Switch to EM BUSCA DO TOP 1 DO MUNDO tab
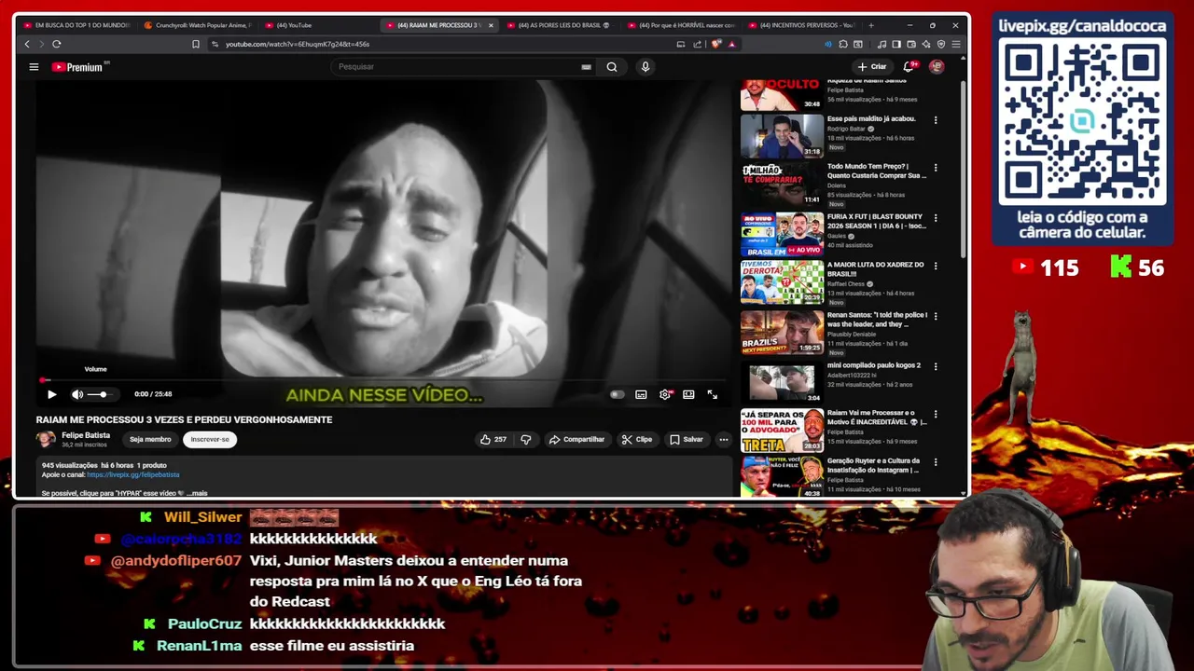The height and width of the screenshot is (671, 1194). pyautogui.click(x=76, y=25)
